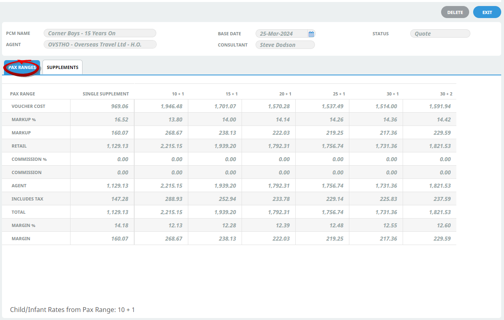Select voucher cost 1,946.48 for 10 + 1
The height and width of the screenshot is (320, 504).
tap(171, 106)
